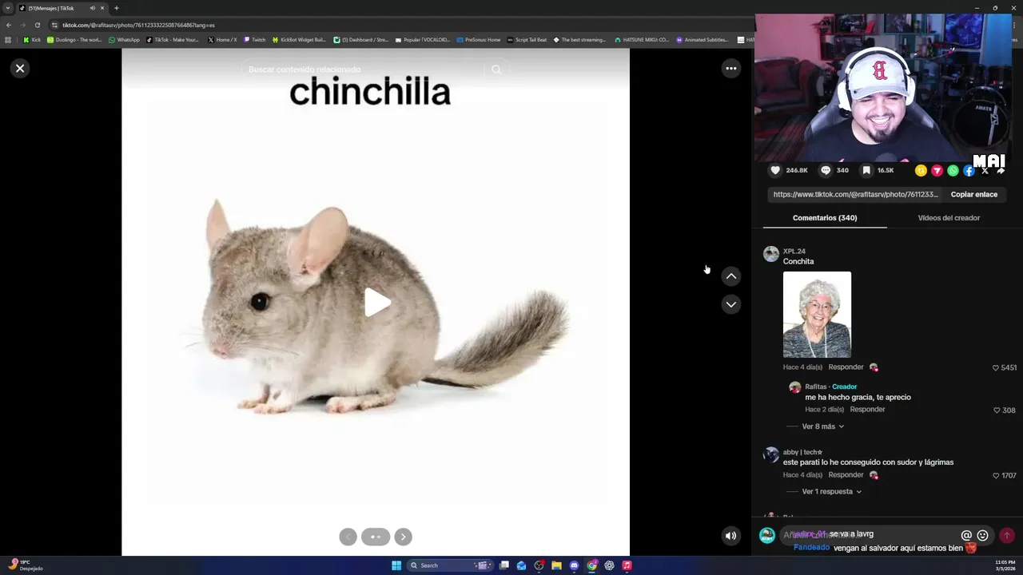Click the post URL link text
1023x575 pixels.
(x=855, y=194)
